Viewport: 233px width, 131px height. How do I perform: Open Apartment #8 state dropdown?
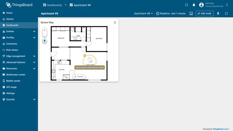(x=143, y=13)
